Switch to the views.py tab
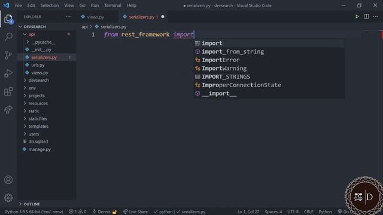 click(96, 17)
